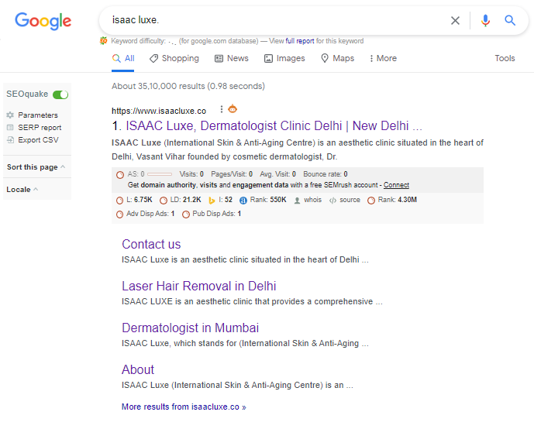Start voice search with microphone icon

click(485, 20)
